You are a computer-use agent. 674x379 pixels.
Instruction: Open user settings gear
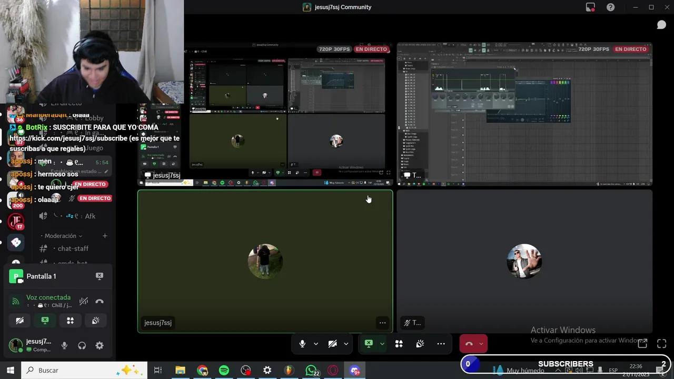pyautogui.click(x=99, y=345)
